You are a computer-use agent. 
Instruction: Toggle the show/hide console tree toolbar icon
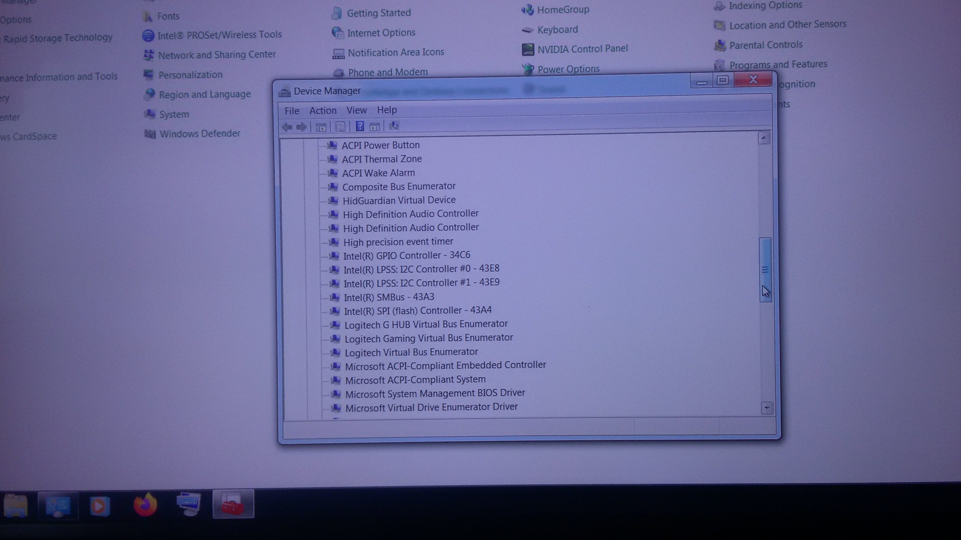click(321, 127)
